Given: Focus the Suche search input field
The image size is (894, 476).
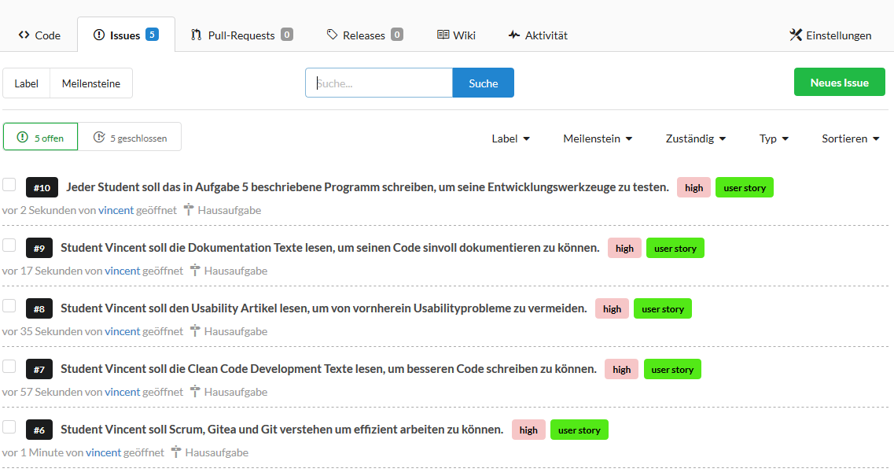Looking at the screenshot, I should tap(379, 83).
